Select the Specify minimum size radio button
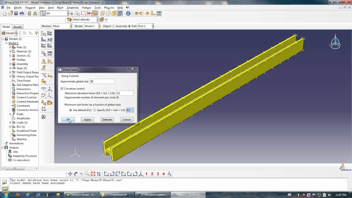This screenshot has height=198, width=352. (x=95, y=110)
